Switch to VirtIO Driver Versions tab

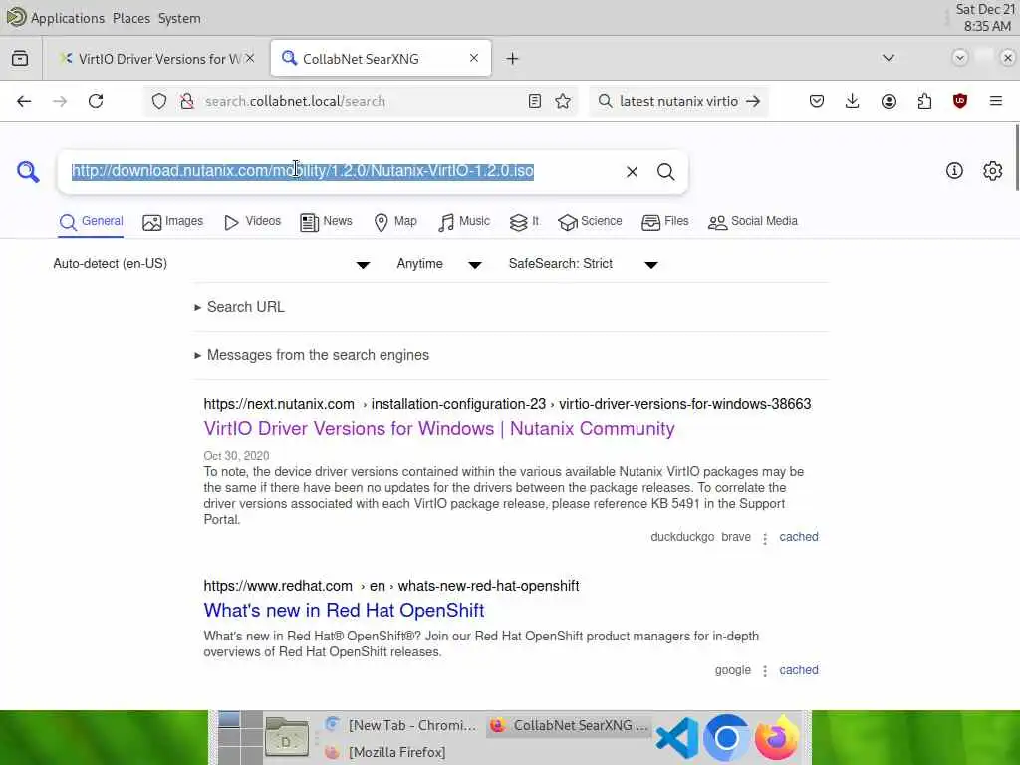pos(154,59)
